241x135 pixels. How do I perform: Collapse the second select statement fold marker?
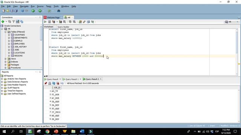pos(50,47)
